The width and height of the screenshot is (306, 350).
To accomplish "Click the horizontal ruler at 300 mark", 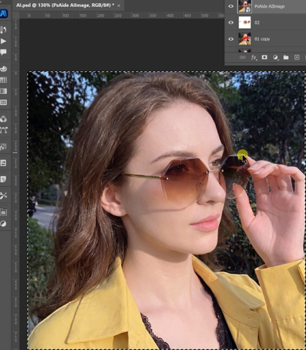I will click(135, 16).
